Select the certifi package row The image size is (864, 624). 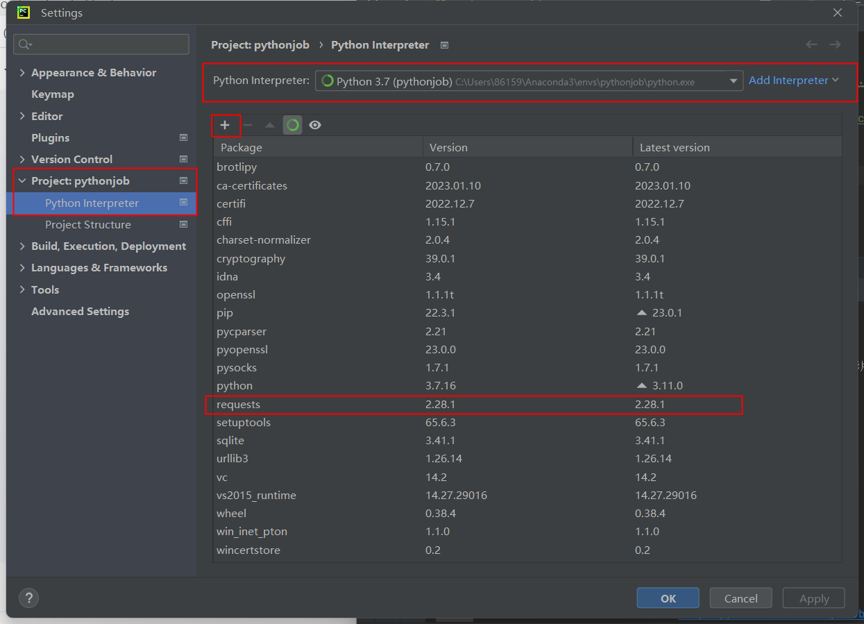click(x=527, y=203)
